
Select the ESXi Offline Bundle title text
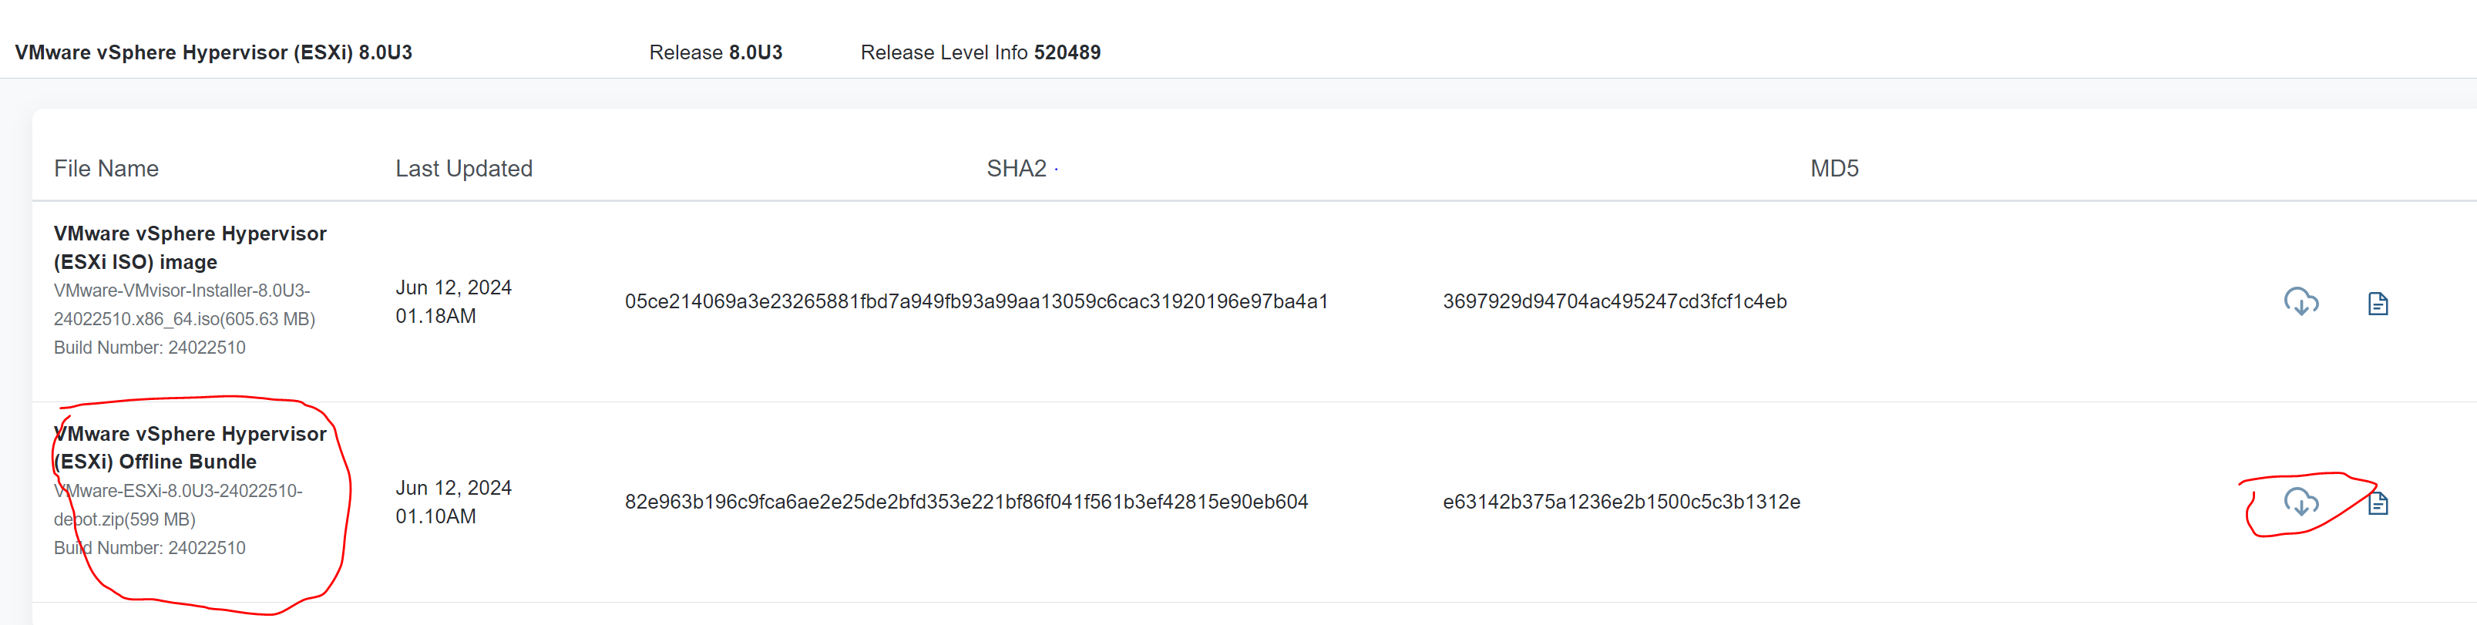pos(190,447)
